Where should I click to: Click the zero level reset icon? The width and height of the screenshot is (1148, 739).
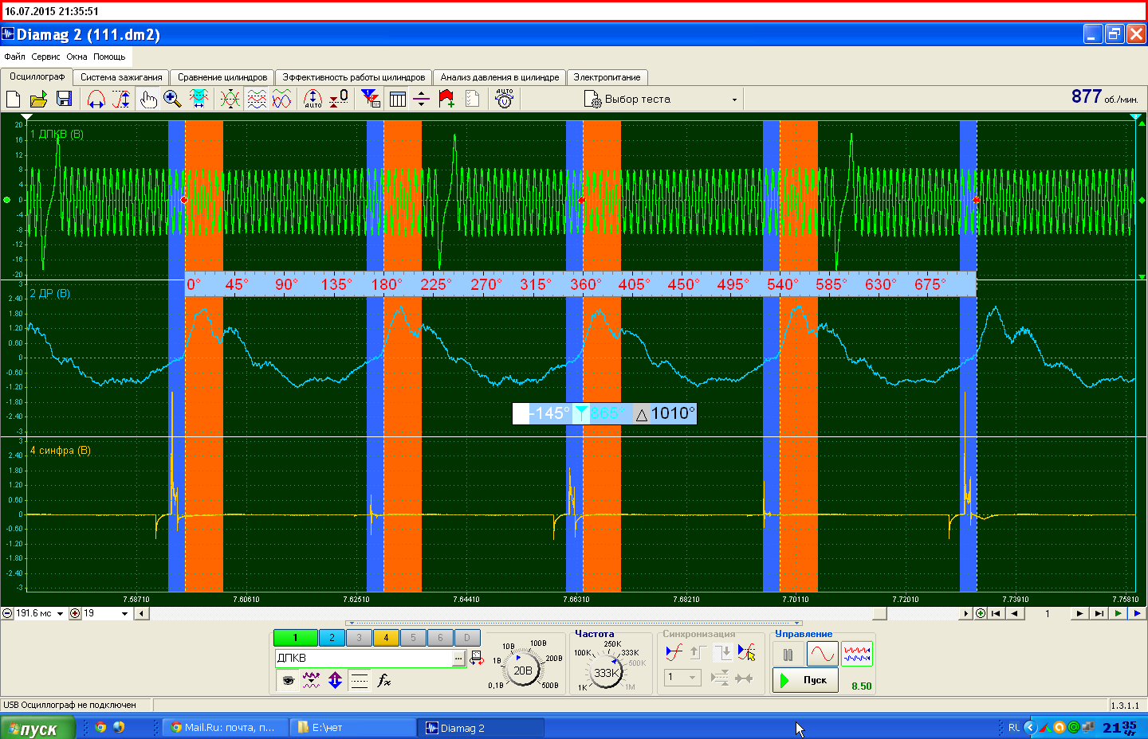(339, 99)
